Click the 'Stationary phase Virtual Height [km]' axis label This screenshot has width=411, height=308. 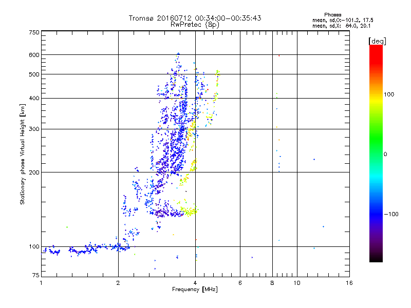[x=23, y=155]
